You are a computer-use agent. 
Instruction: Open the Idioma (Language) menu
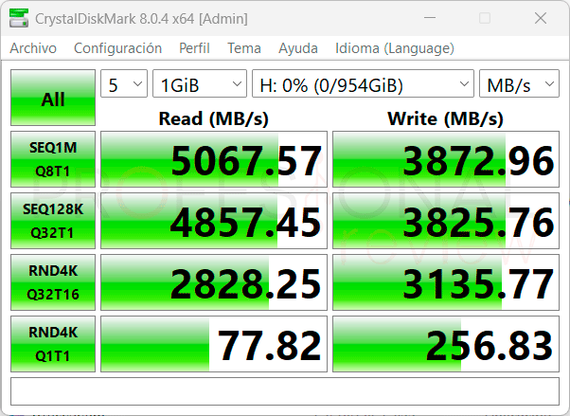pos(395,48)
